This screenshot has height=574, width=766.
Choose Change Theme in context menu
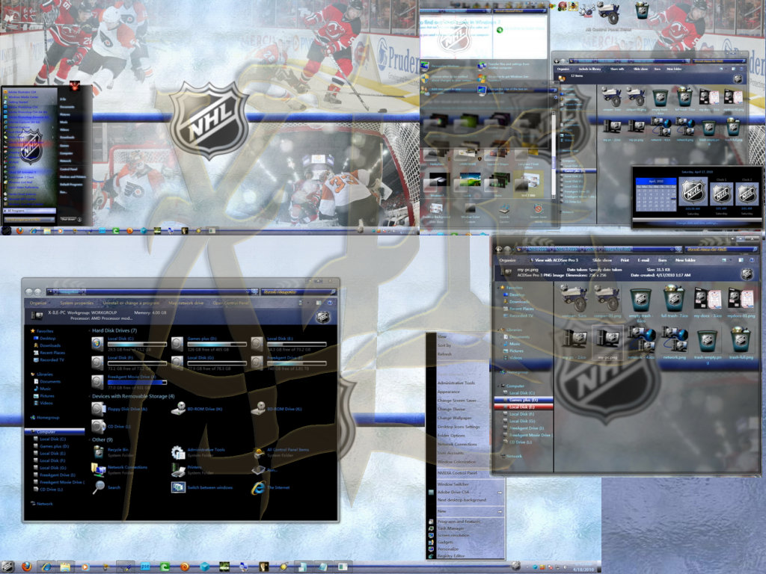pyautogui.click(x=451, y=410)
